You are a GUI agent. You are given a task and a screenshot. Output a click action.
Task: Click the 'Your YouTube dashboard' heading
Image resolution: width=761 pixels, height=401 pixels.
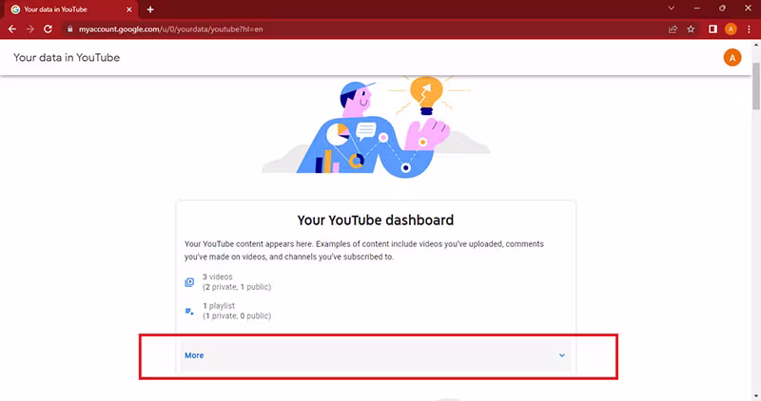pos(375,220)
